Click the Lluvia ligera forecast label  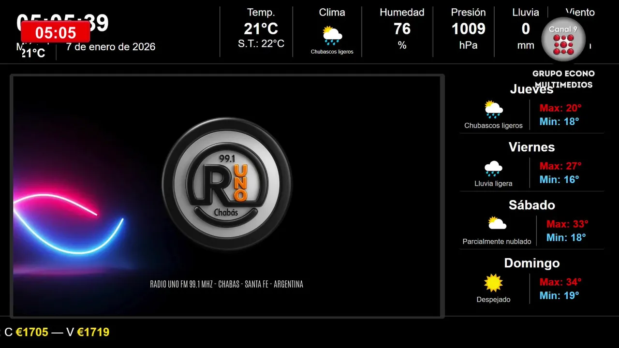493,184
